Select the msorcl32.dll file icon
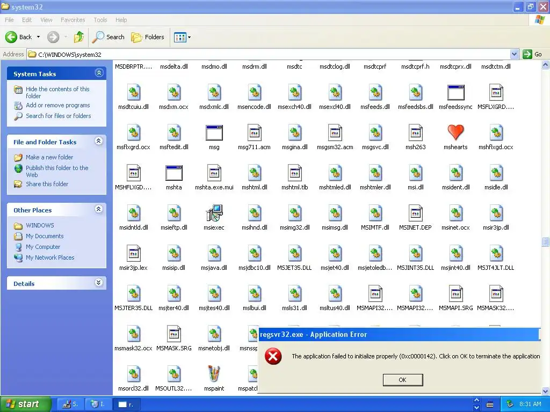 [133, 374]
